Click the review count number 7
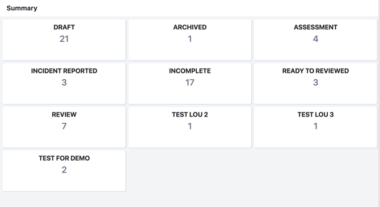Screen dimensions: 380x207 click(x=64, y=126)
